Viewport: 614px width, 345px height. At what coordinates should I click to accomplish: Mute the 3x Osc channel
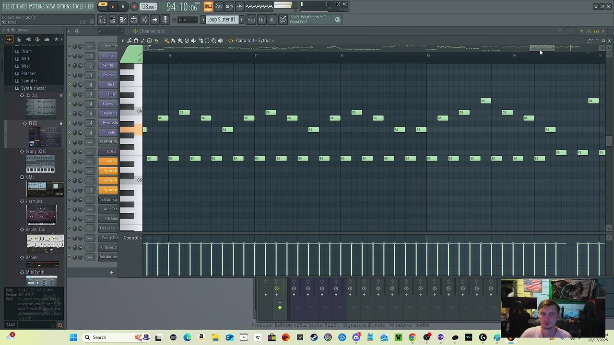[69, 151]
